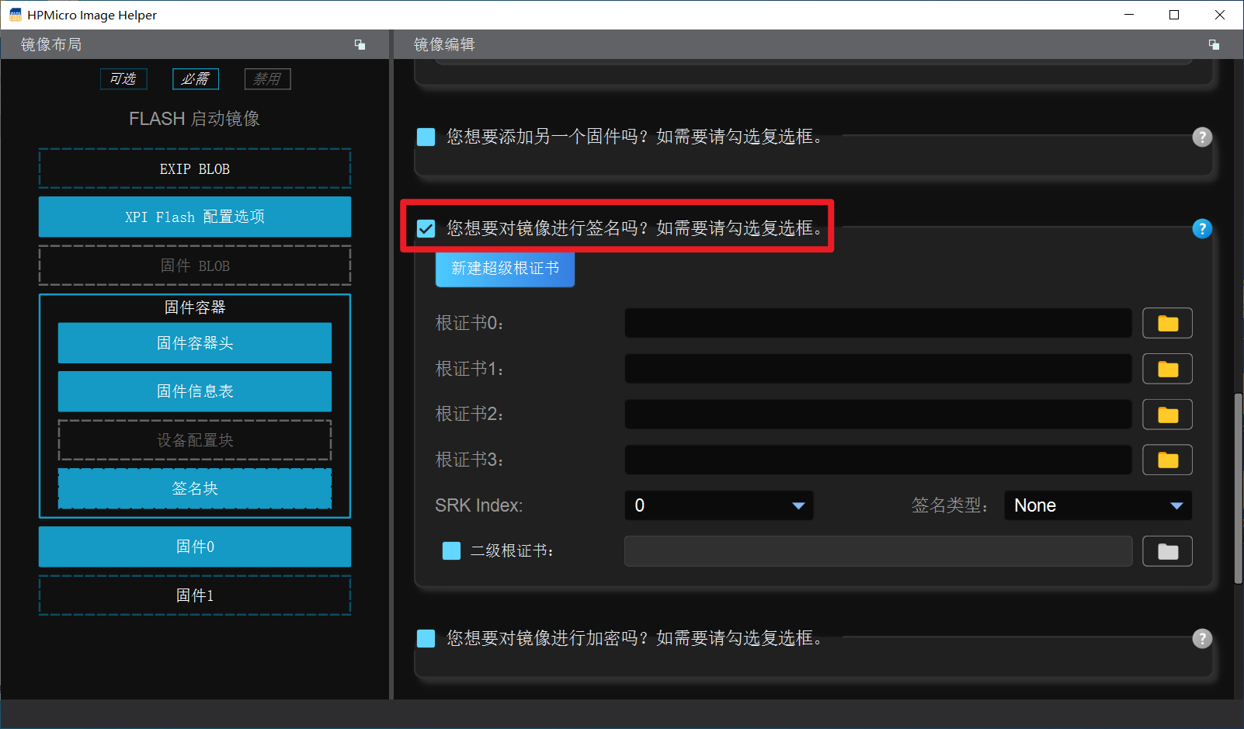Screen dimensions: 1244x729
Task: Open help for the image encryption option
Action: (x=1202, y=638)
